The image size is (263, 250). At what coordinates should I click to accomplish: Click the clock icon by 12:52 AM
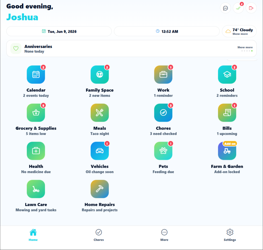(158, 31)
